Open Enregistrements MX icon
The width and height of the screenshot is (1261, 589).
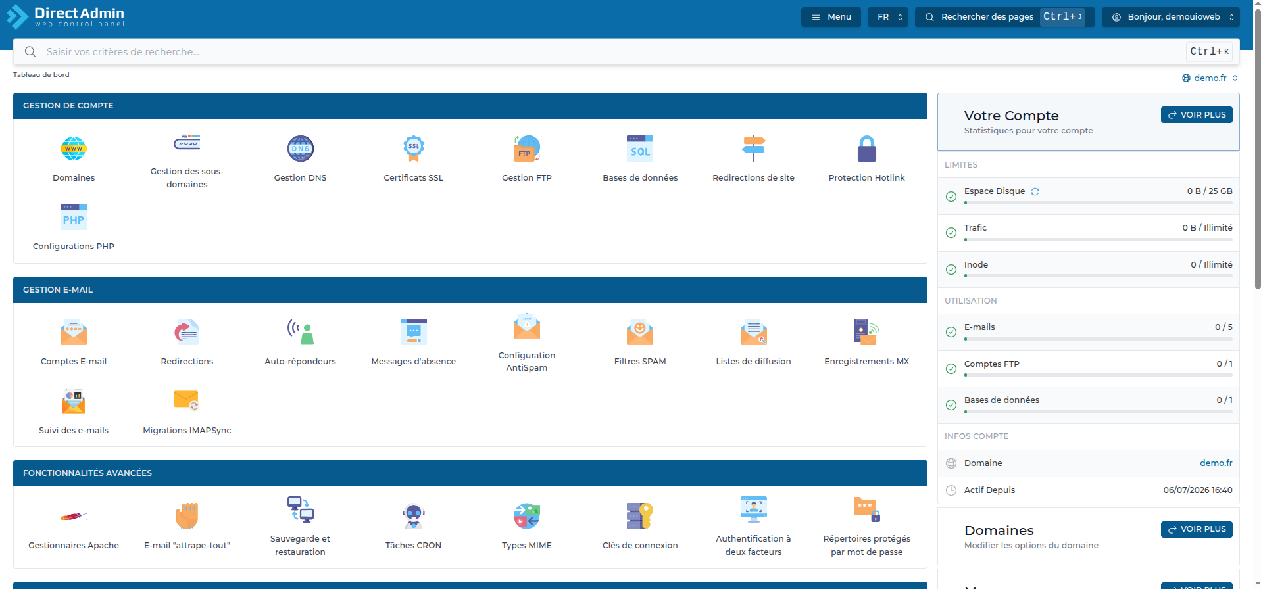pos(867,332)
